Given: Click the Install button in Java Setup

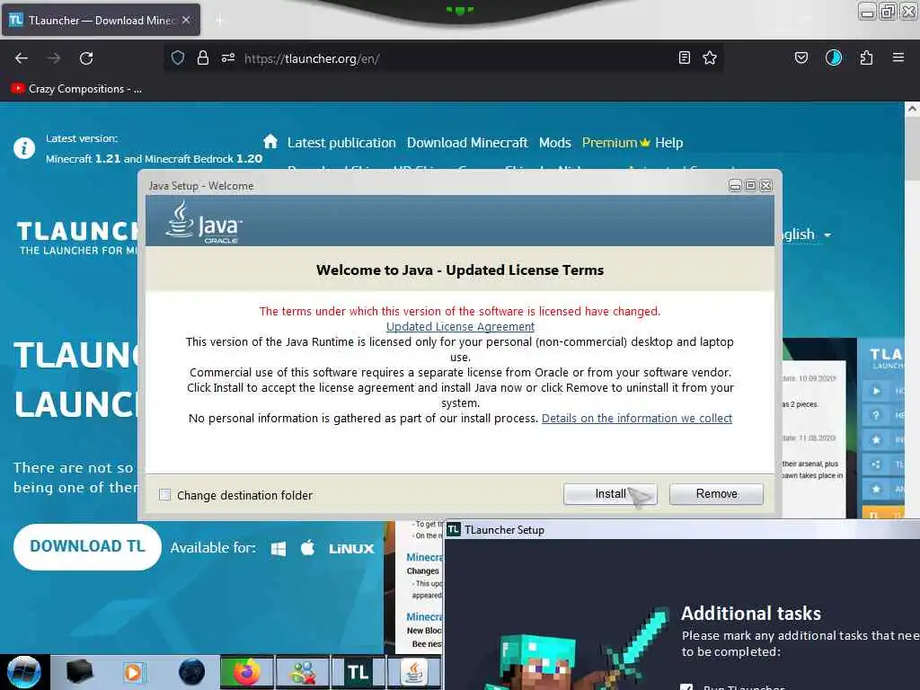Looking at the screenshot, I should [x=610, y=494].
